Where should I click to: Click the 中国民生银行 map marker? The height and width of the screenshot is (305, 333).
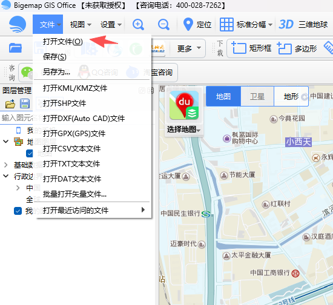206,214
